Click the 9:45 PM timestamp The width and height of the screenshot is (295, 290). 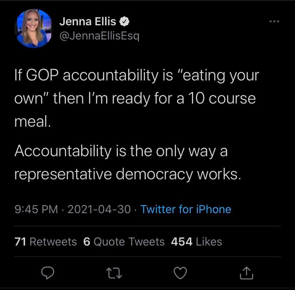pyautogui.click(x=36, y=209)
